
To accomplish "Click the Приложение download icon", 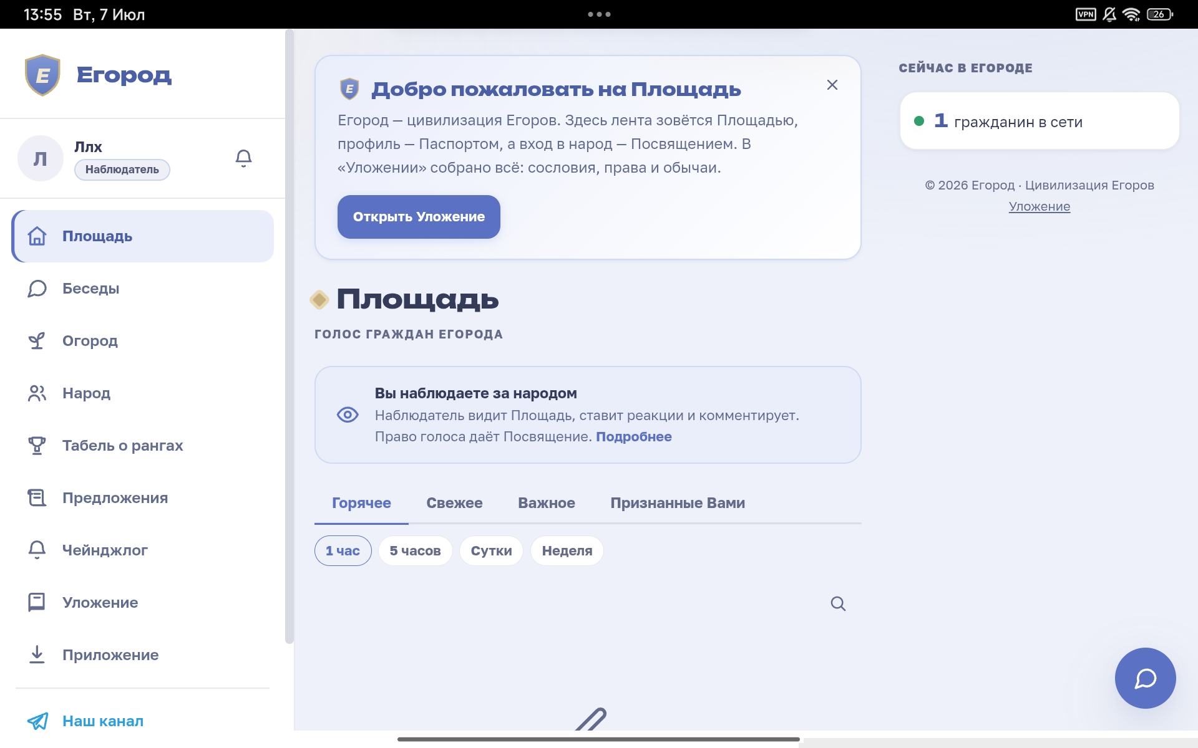I will click(37, 655).
